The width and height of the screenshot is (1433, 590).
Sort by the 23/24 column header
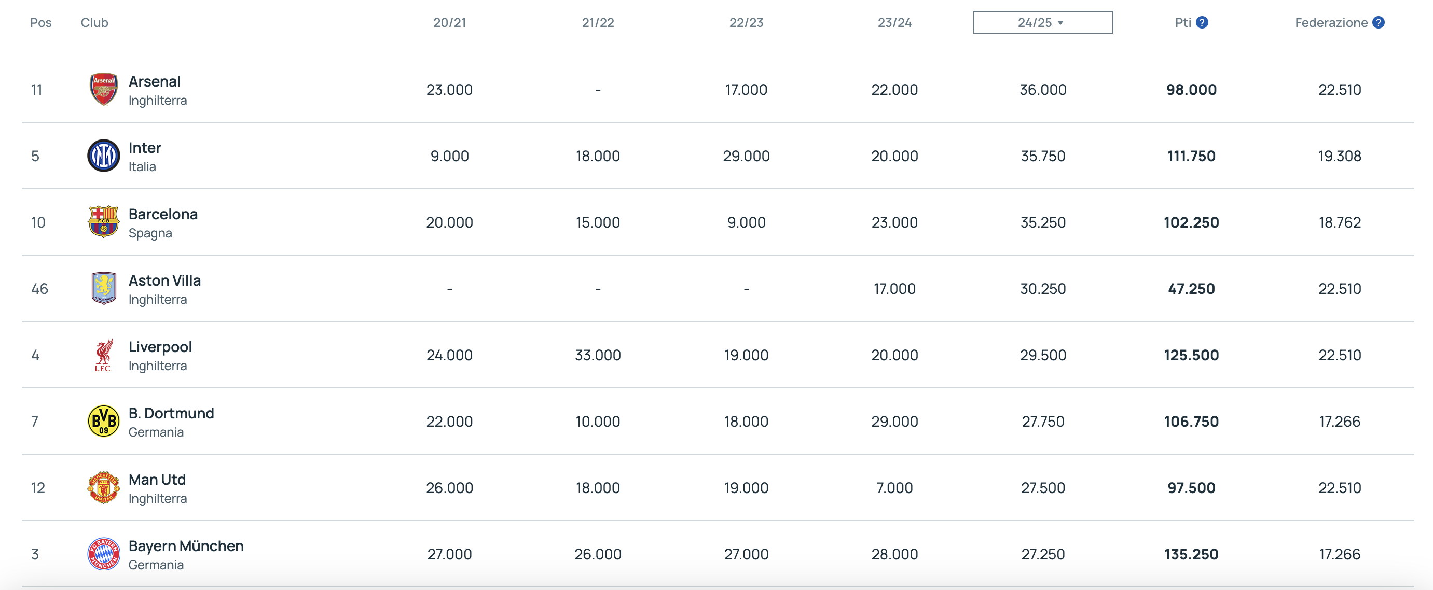[x=894, y=23]
